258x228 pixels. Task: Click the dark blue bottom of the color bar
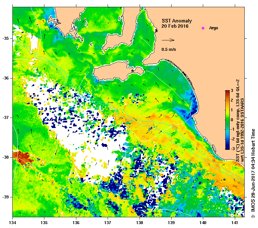point(227,147)
